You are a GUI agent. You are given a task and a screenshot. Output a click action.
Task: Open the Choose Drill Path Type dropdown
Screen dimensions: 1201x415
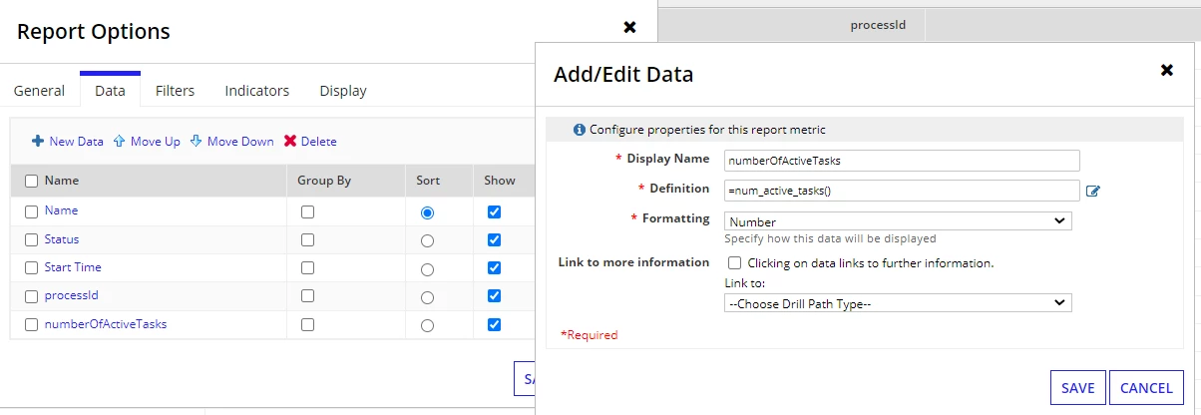coord(898,303)
